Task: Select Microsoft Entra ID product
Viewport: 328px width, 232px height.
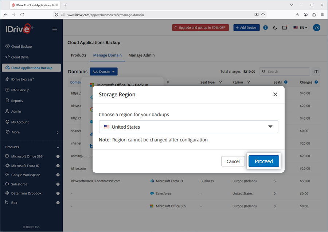Action: click(25, 166)
